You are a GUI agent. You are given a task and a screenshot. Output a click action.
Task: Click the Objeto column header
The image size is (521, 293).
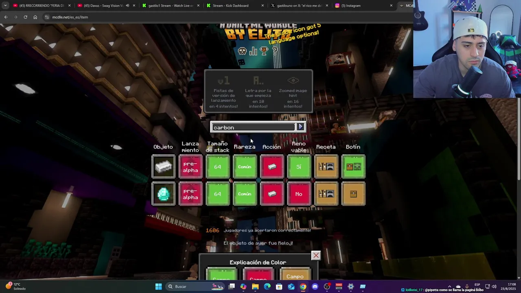(x=163, y=147)
